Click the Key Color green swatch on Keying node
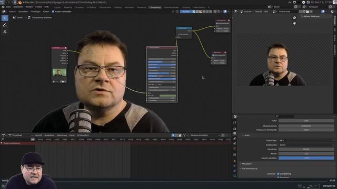Image resolution: width=337 pixels, height=189 pixels. click(167, 96)
